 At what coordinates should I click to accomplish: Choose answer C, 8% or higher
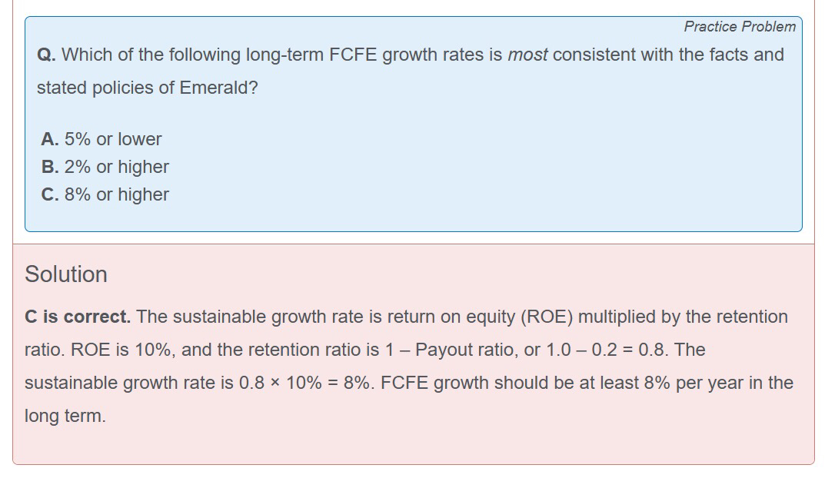coord(105,194)
